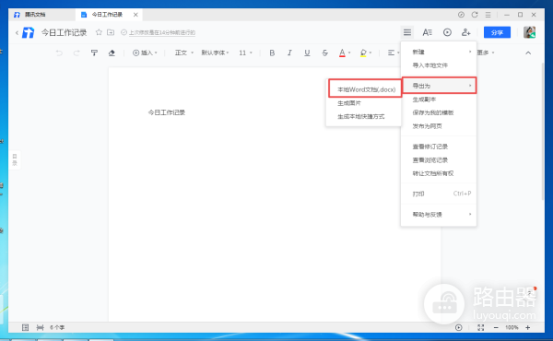Enter fullscreen via status bar icon
Image resolution: width=553 pixels, height=341 pixels.
[x=481, y=327]
